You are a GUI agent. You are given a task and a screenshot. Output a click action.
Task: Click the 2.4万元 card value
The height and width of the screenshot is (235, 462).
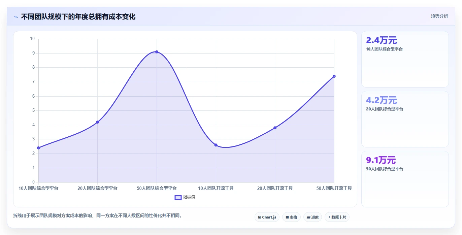(382, 40)
